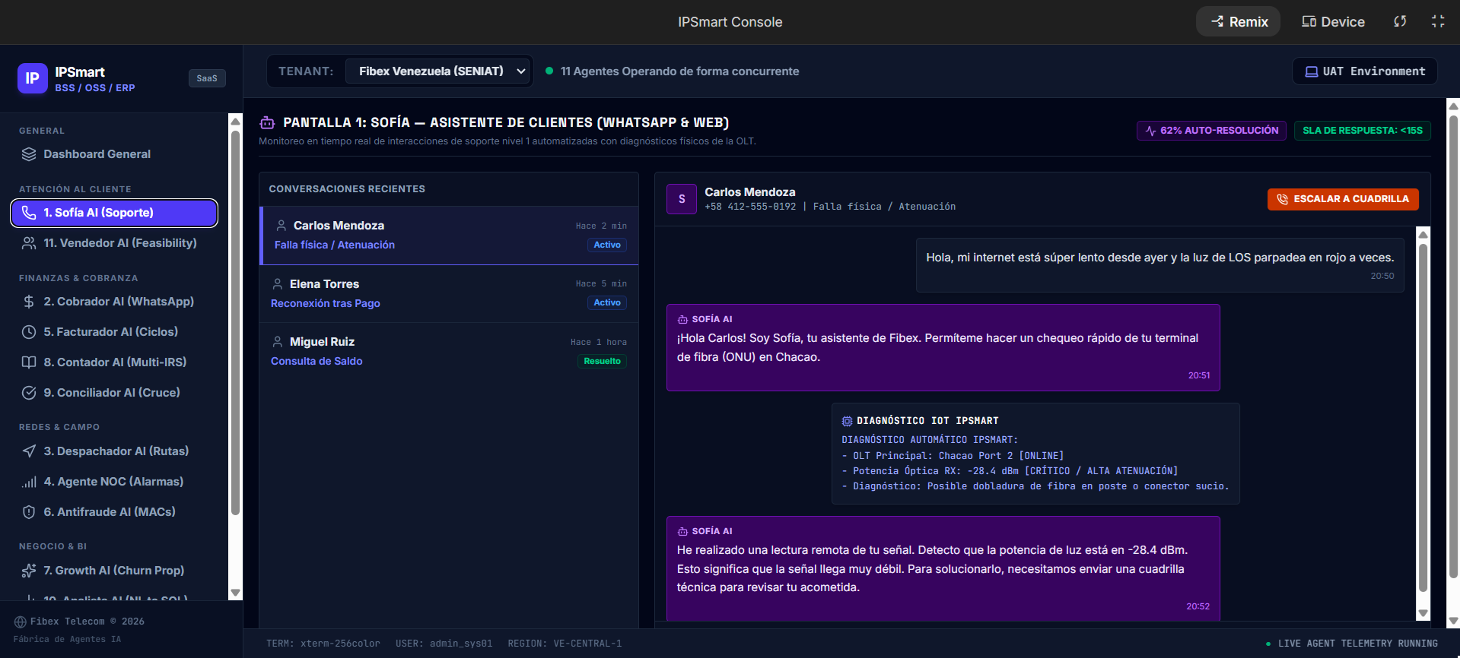Screen dimensions: 1460x658
Task: Click the dollar icon for Cobrador AI
Action: [29, 302]
